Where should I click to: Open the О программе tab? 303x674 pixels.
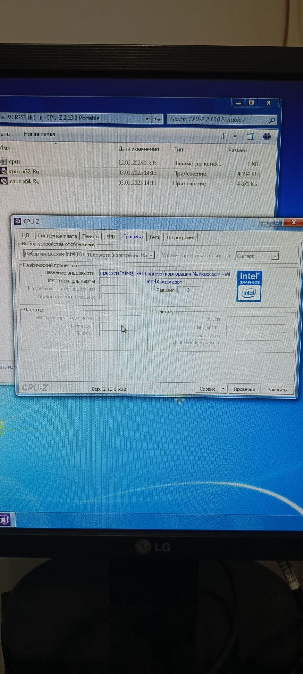pyautogui.click(x=181, y=238)
